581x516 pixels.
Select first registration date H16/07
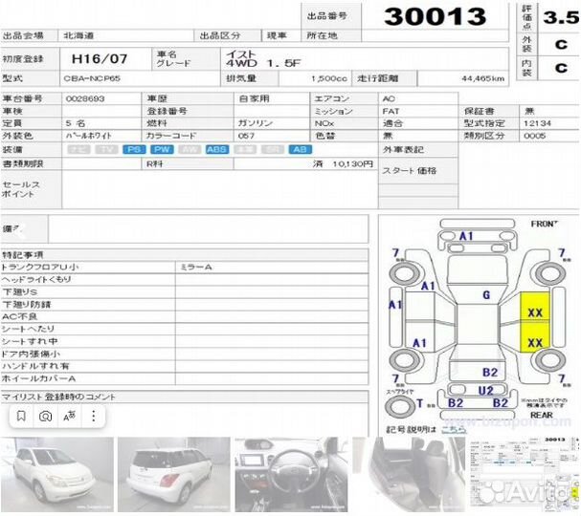(x=100, y=59)
